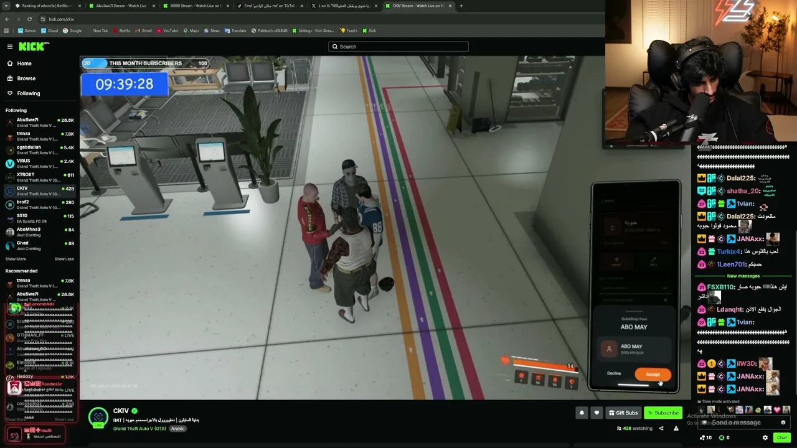Open the Admin bookmark
This screenshot has width=797, height=448.
pyautogui.click(x=27, y=30)
